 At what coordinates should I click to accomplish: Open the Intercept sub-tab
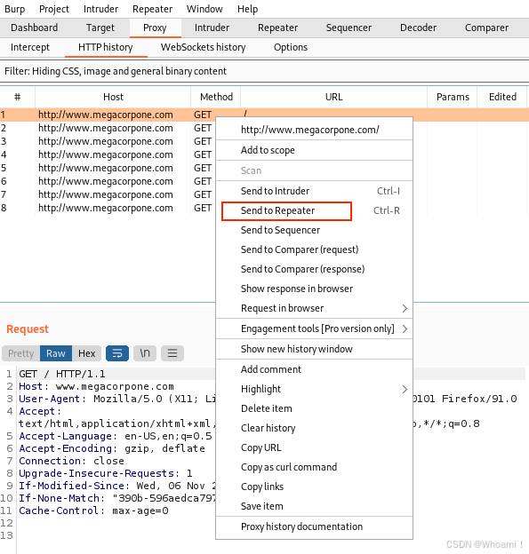30,47
